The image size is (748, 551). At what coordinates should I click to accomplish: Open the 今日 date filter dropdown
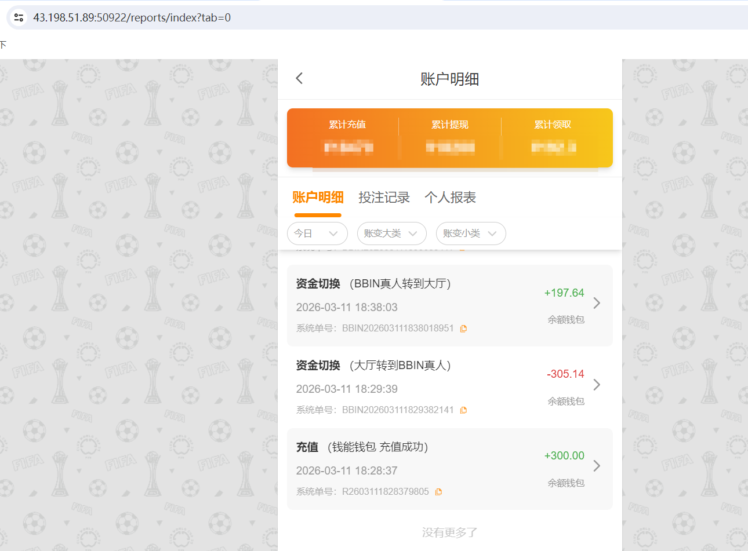tap(317, 233)
